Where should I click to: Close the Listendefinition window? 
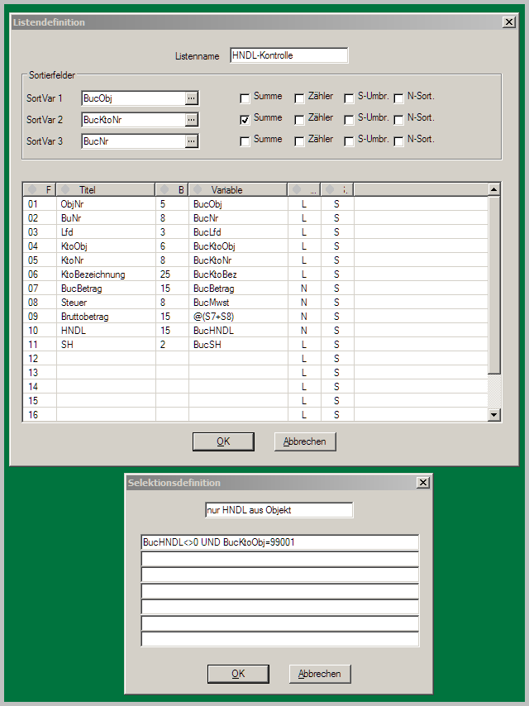[509, 22]
